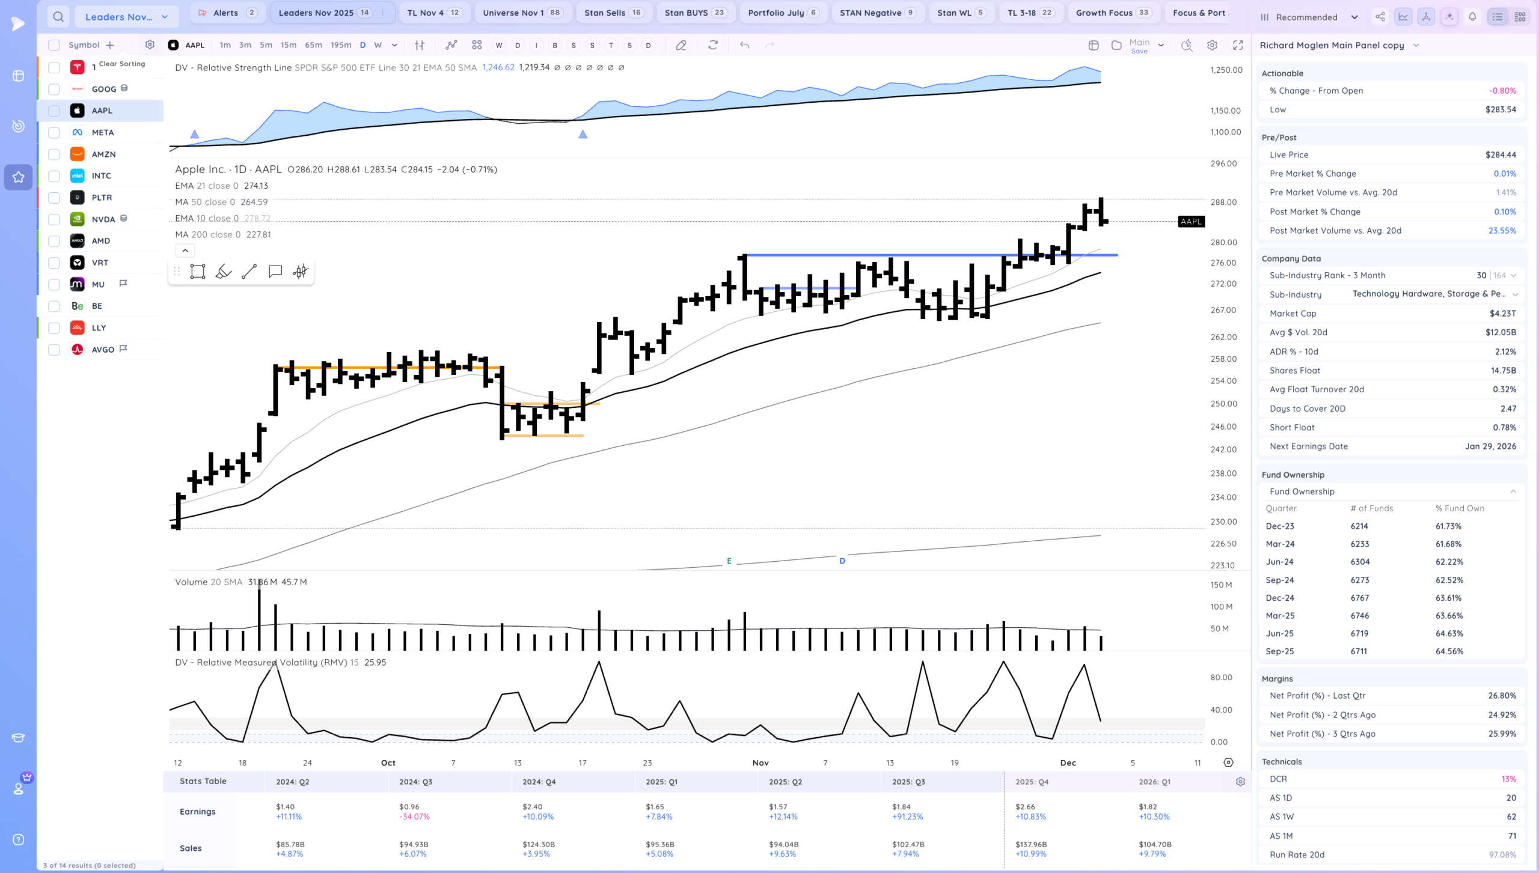The height and width of the screenshot is (873, 1539).
Task: Select the 65m timeframe
Action: click(313, 45)
